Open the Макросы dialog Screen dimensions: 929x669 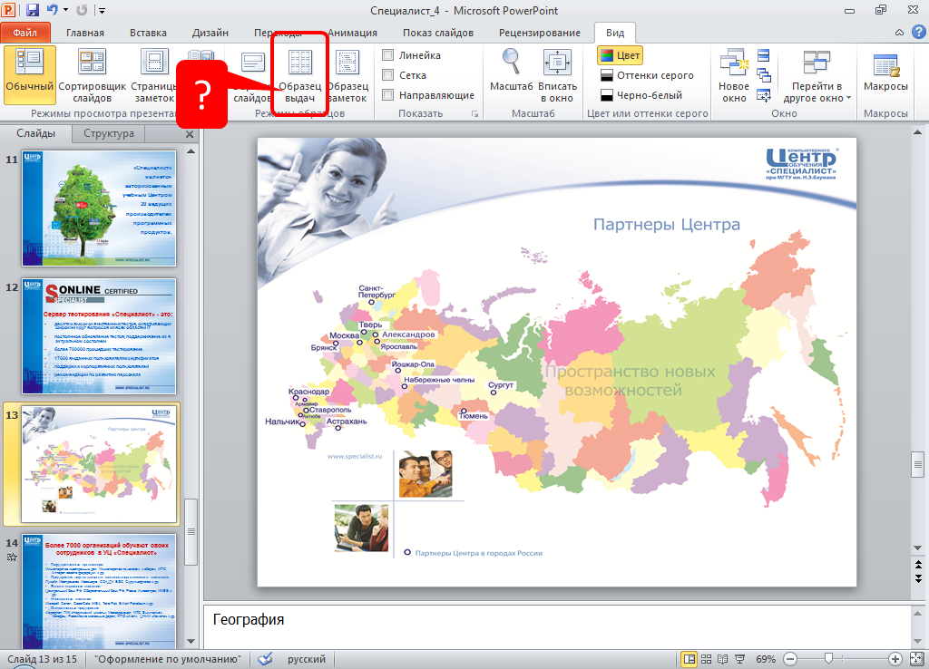point(885,76)
